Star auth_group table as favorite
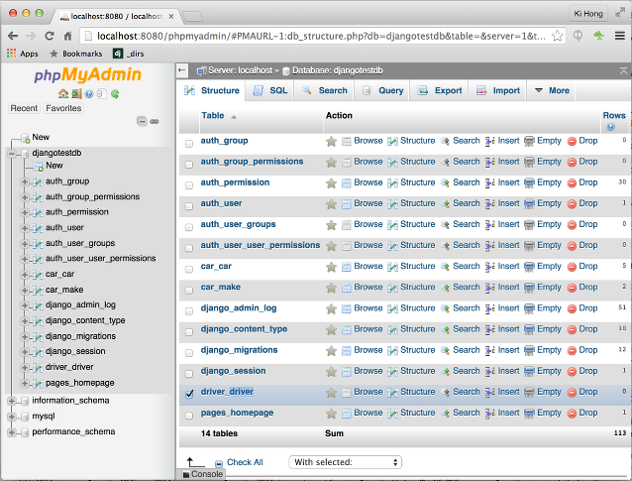Screen dimensions: 632x481 click(331, 141)
